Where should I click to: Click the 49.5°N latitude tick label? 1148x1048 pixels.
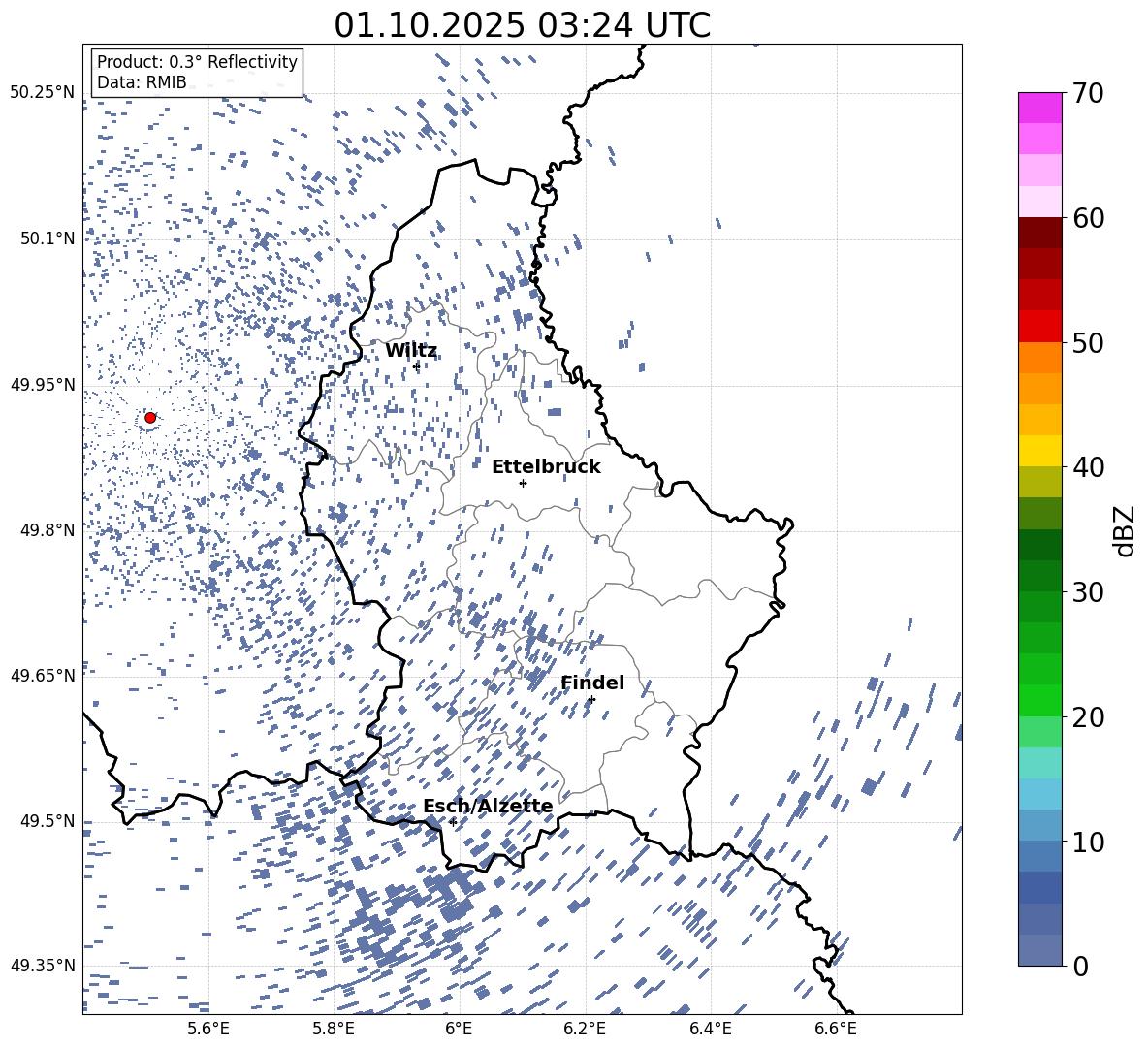48,821
